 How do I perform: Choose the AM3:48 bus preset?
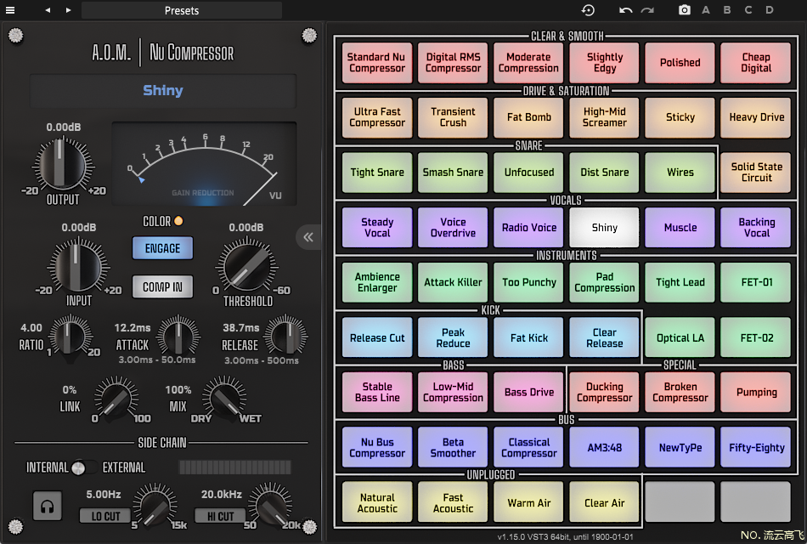coord(605,448)
